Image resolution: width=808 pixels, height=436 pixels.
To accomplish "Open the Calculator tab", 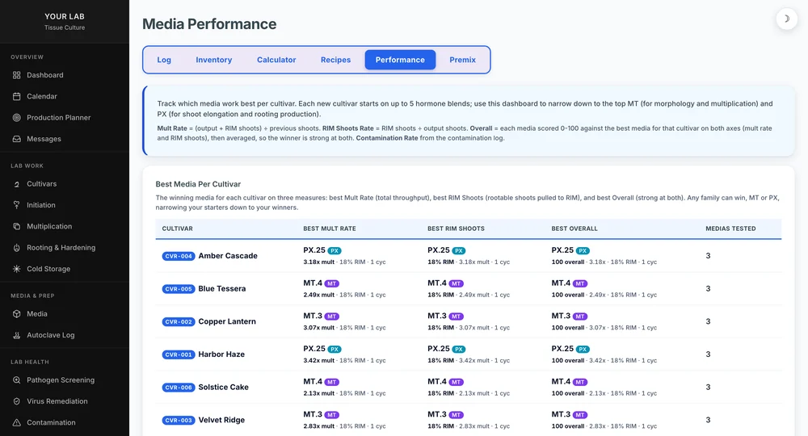I will [276, 60].
